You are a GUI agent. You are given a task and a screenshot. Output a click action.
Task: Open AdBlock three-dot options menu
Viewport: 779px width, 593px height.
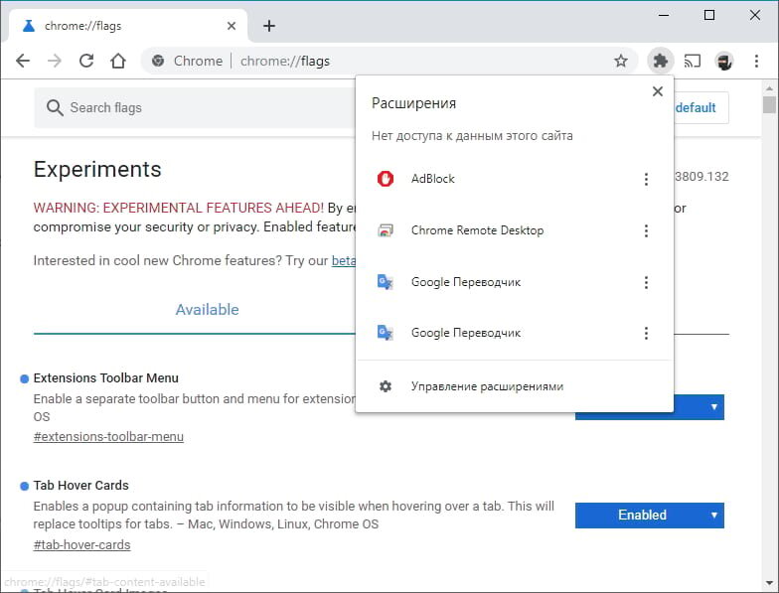[646, 179]
